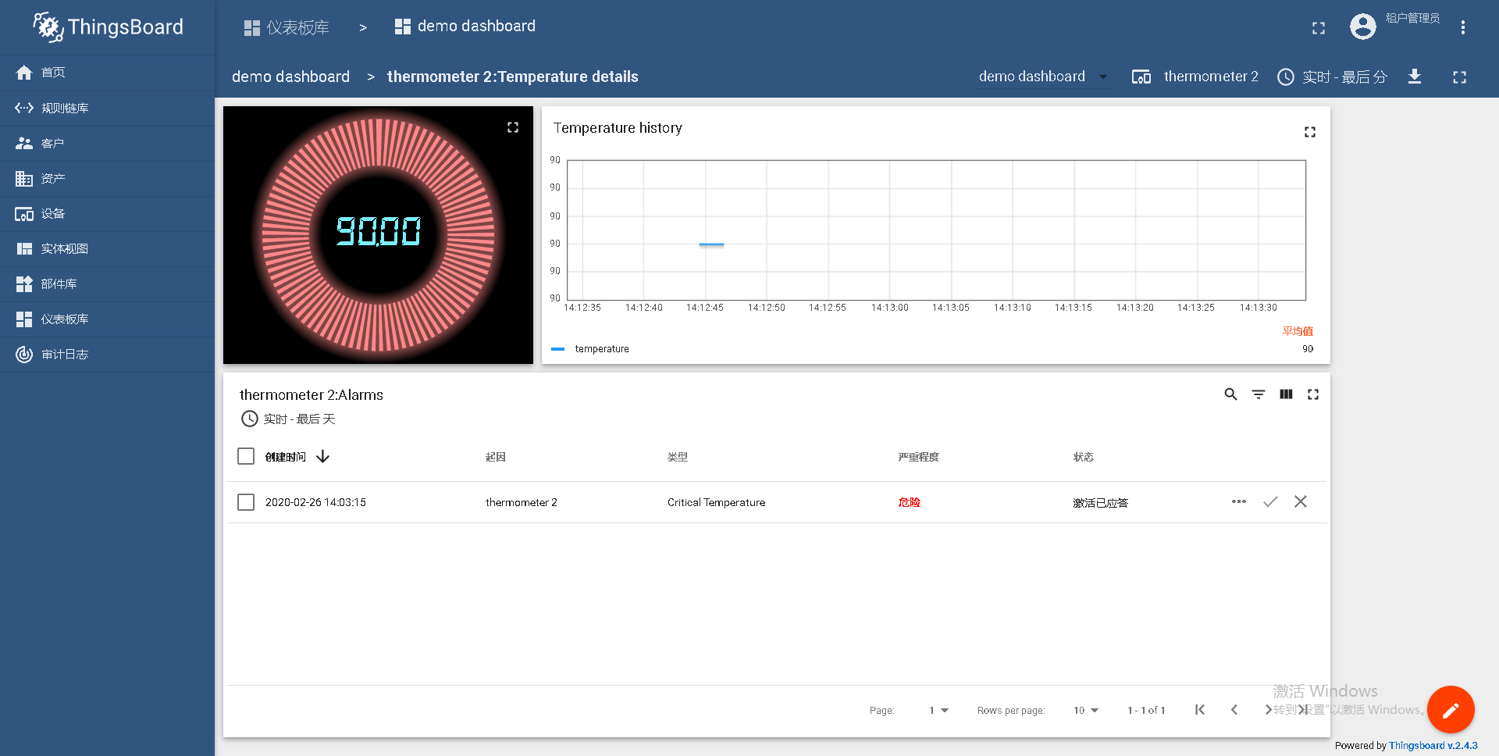1499x756 pixels.
Task: Go to first page of alarms
Action: point(1200,709)
